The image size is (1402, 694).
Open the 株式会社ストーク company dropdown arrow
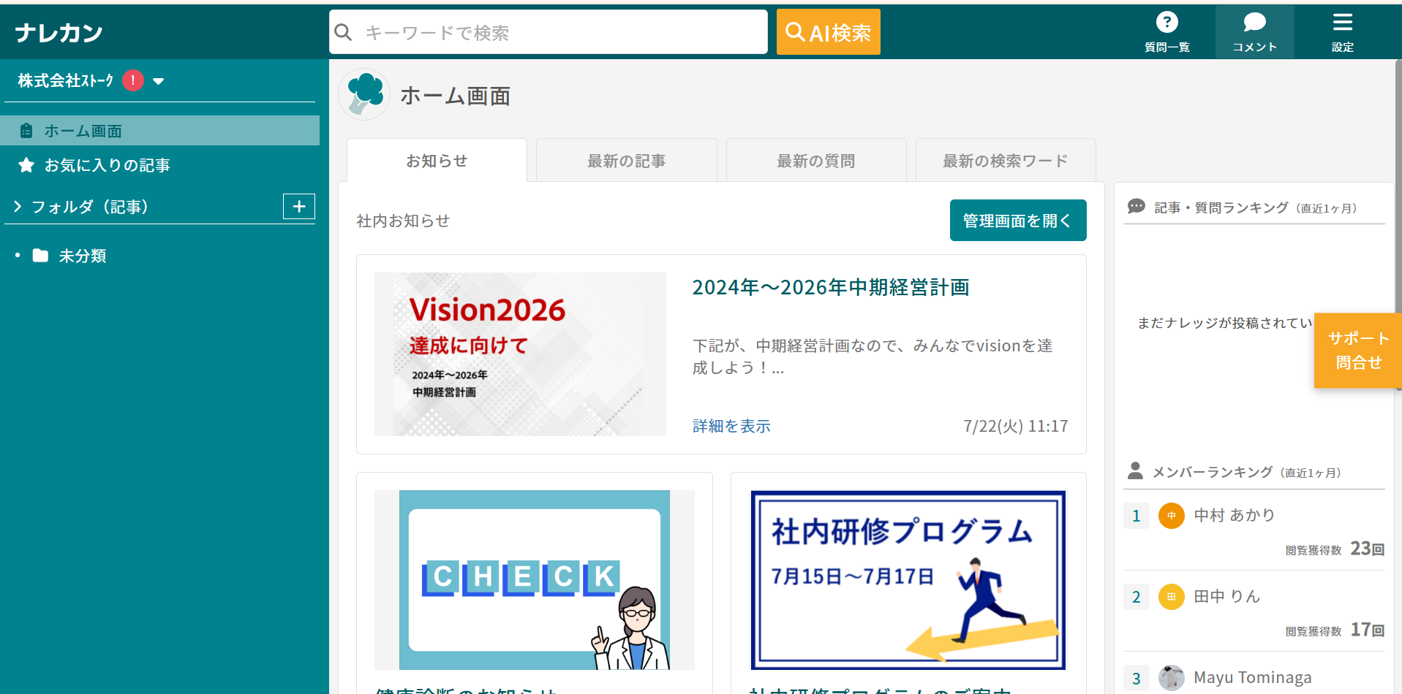pyautogui.click(x=159, y=81)
